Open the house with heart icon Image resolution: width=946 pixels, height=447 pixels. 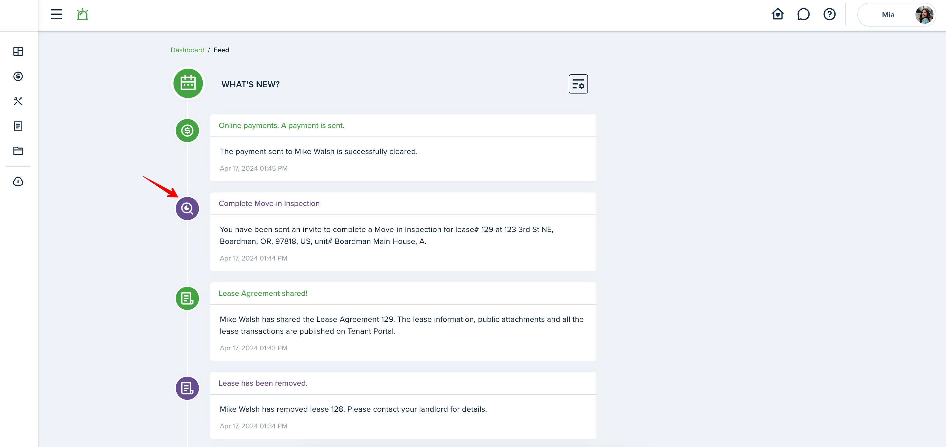[777, 14]
